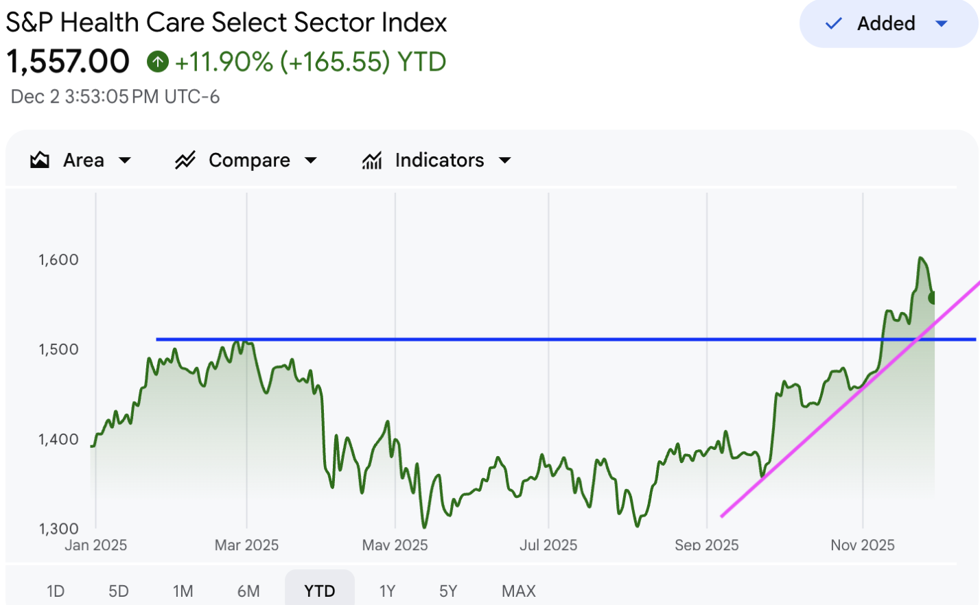Viewport: 980px width, 605px height.
Task: Show the 1Y time range
Action: (x=388, y=591)
